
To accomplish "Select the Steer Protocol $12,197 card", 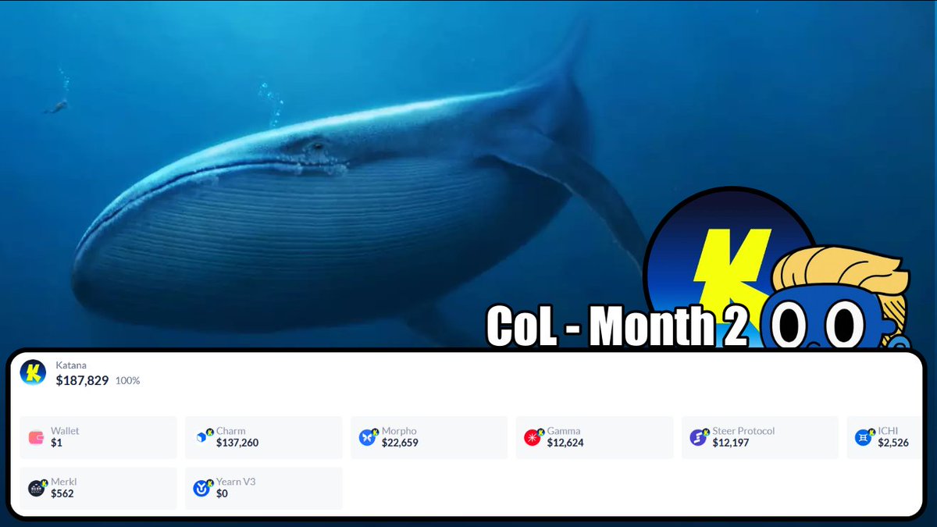I will pos(761,437).
